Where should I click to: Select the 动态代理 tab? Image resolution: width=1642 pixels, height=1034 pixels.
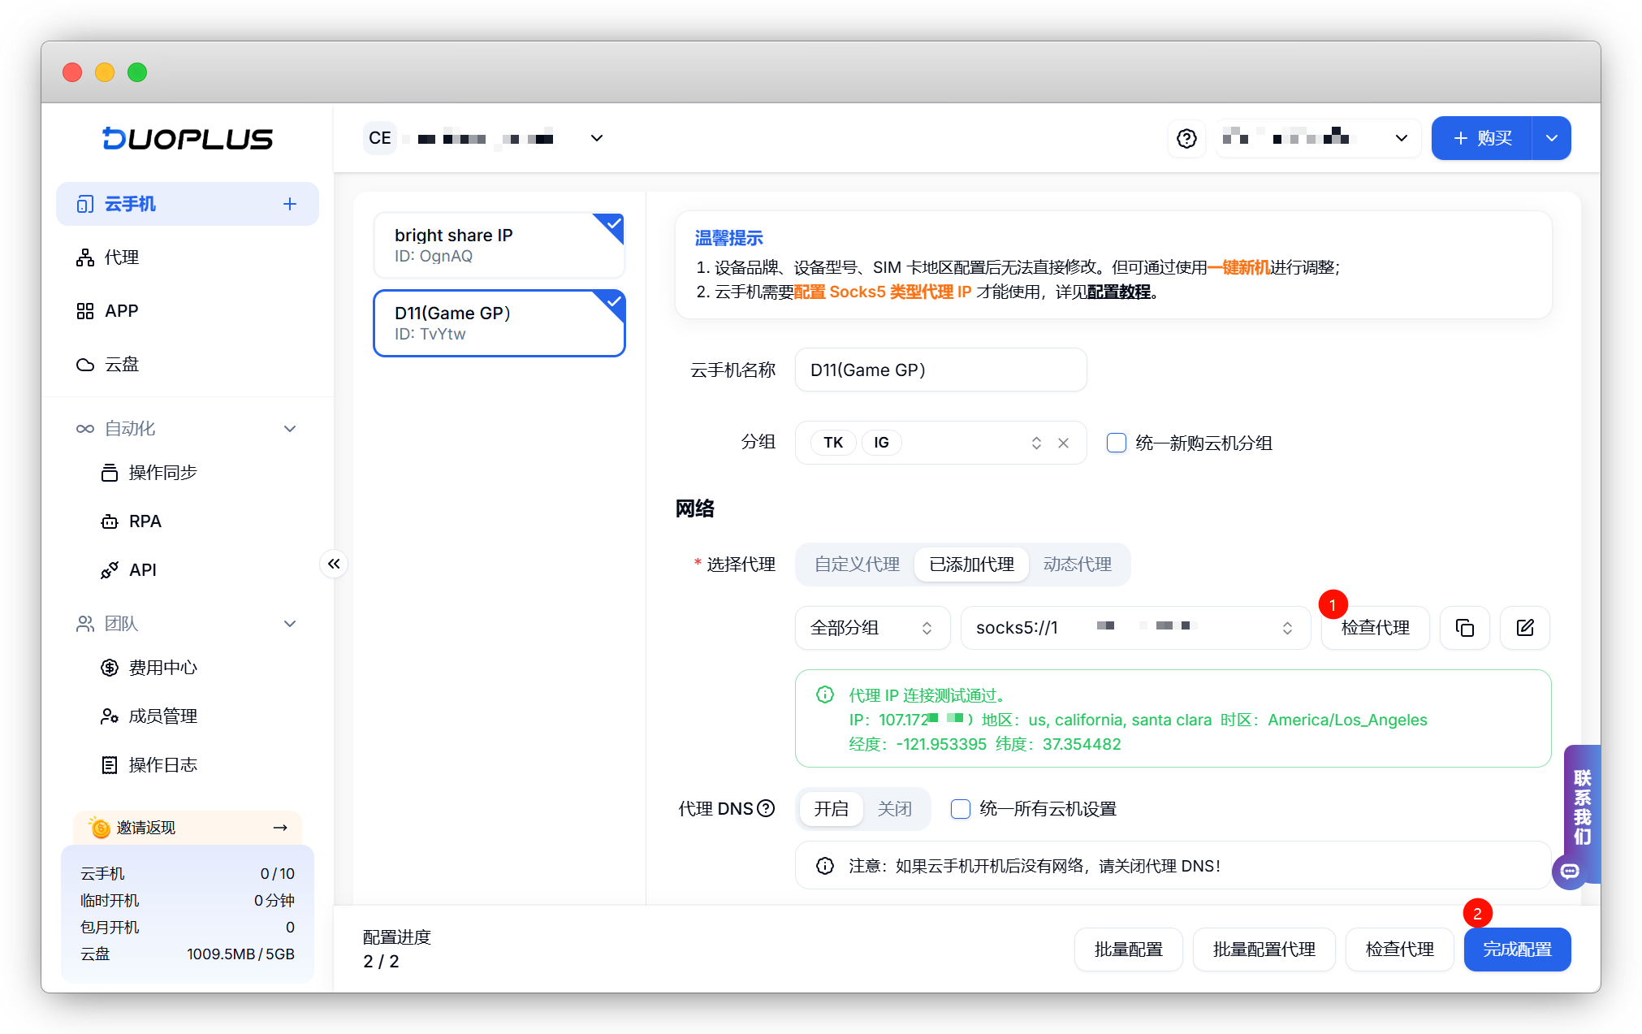(x=1077, y=565)
